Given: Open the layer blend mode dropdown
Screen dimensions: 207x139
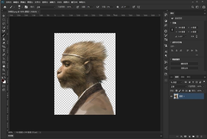Looking at the screenshot, I should [x=178, y=87].
